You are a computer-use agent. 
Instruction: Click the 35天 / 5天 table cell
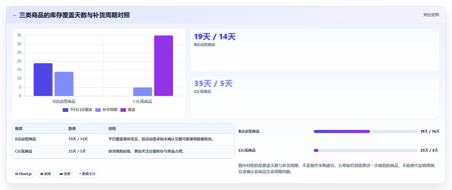(77, 151)
